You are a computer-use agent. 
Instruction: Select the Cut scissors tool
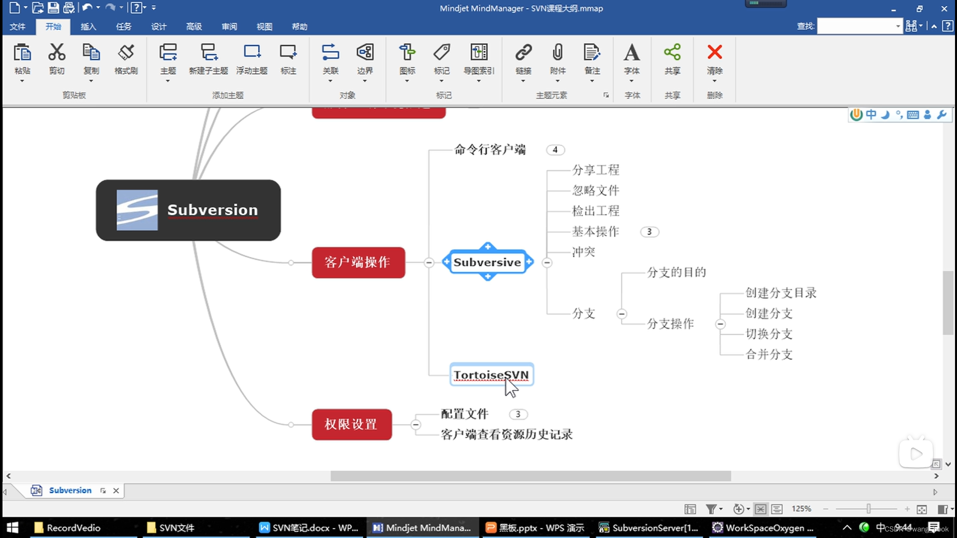click(x=56, y=52)
